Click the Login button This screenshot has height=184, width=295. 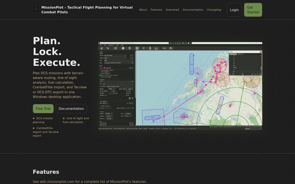tap(234, 10)
